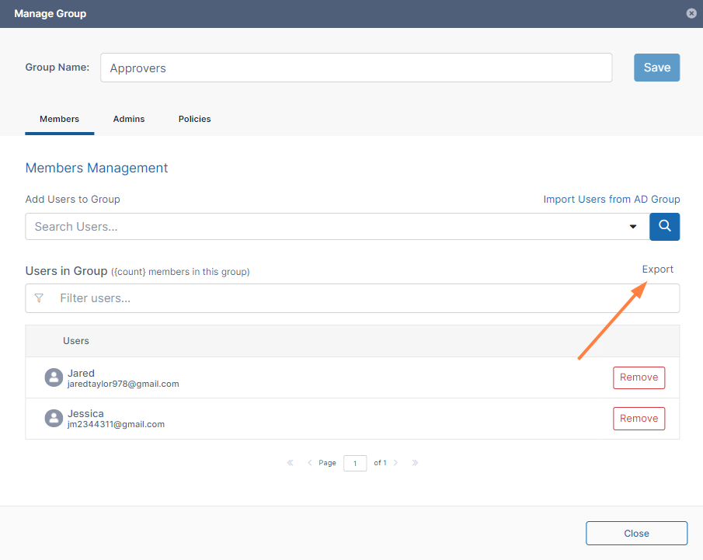Click the magnifier search users icon button
Image resolution: width=703 pixels, height=560 pixels.
tap(664, 227)
